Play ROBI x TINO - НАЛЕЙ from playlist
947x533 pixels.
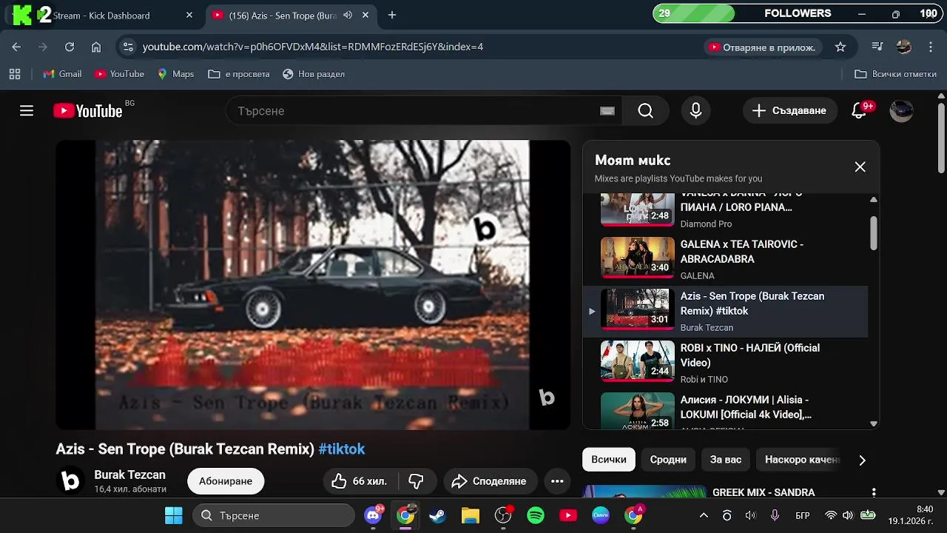pos(725,363)
